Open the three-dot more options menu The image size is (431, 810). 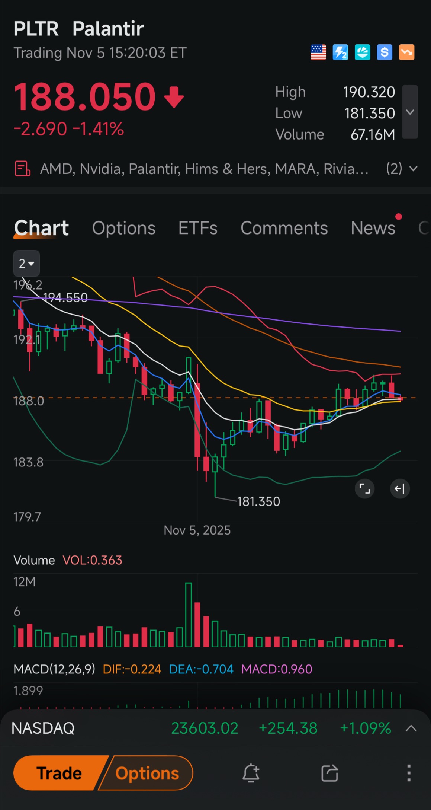tap(409, 773)
